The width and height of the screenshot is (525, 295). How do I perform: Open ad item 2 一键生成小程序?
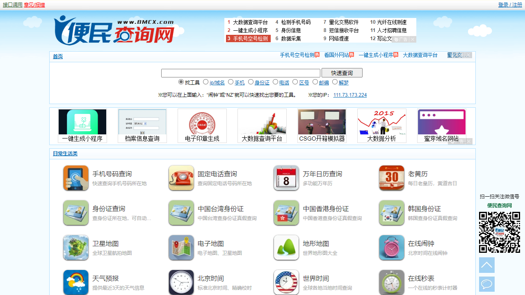click(248, 30)
